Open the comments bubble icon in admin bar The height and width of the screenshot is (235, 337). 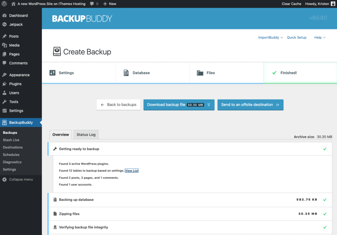click(x=92, y=4)
